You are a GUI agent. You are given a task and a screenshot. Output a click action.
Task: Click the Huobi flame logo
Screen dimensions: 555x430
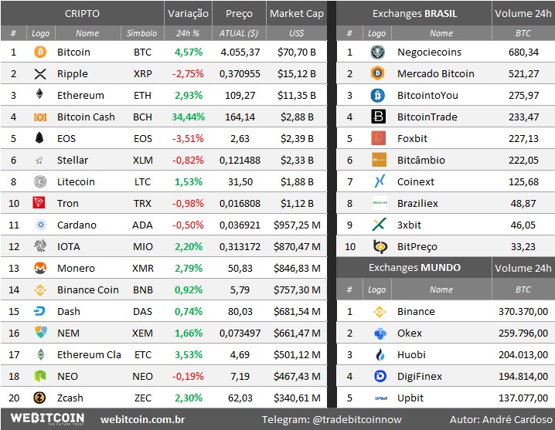tap(380, 354)
